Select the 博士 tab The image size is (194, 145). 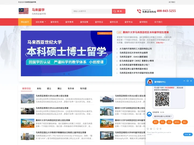point(60,89)
